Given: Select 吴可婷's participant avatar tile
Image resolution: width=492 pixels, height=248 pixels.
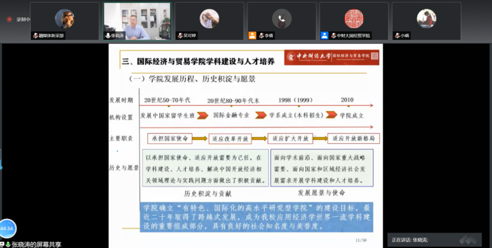Looking at the screenshot, I should click(209, 19).
